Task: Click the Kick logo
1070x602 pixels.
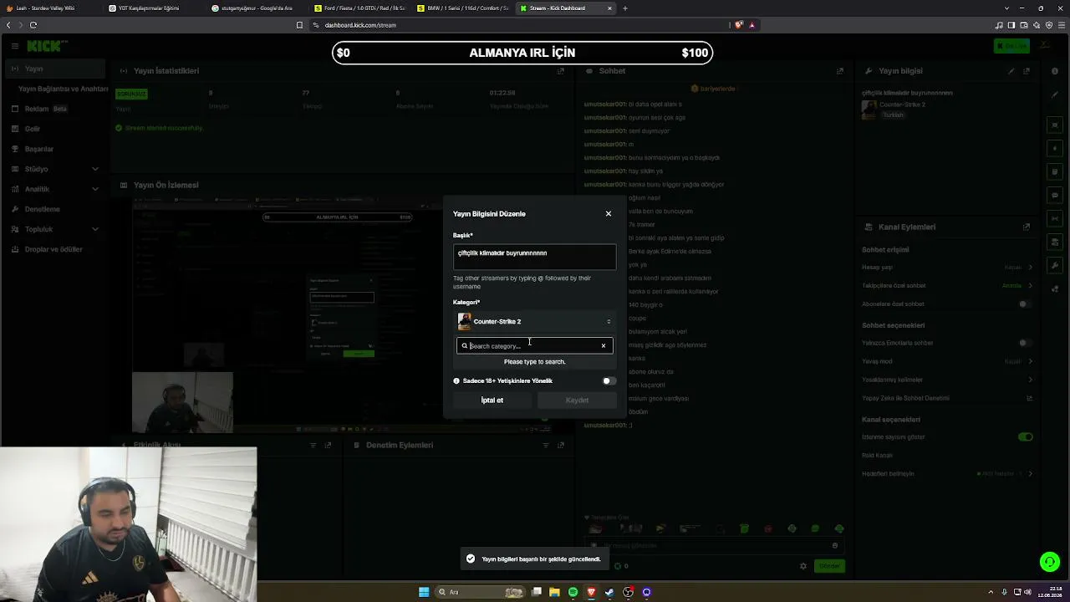Action: point(47,46)
